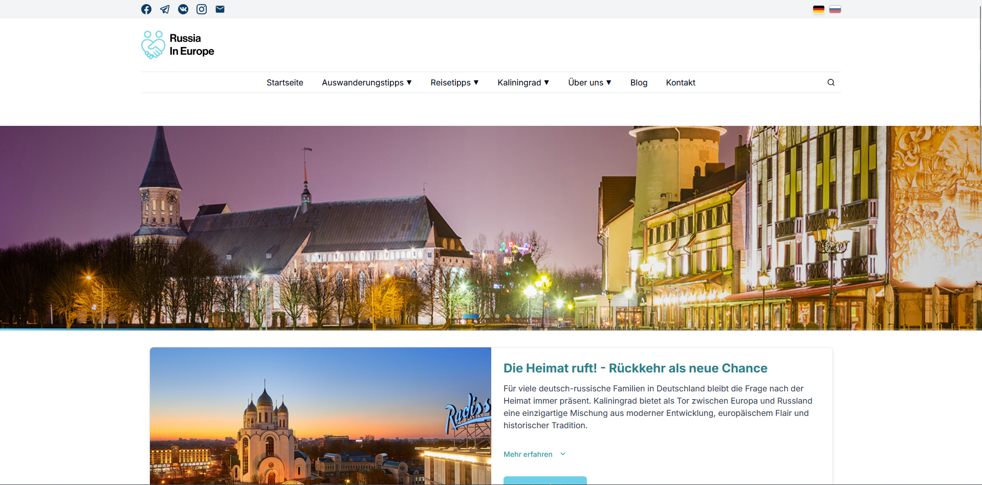Screen dimensions: 982x485
Task: Expand the Reisetipps dropdown menu
Action: pyautogui.click(x=454, y=82)
